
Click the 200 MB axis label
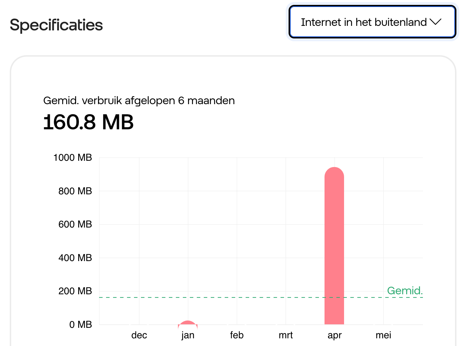[x=75, y=291]
